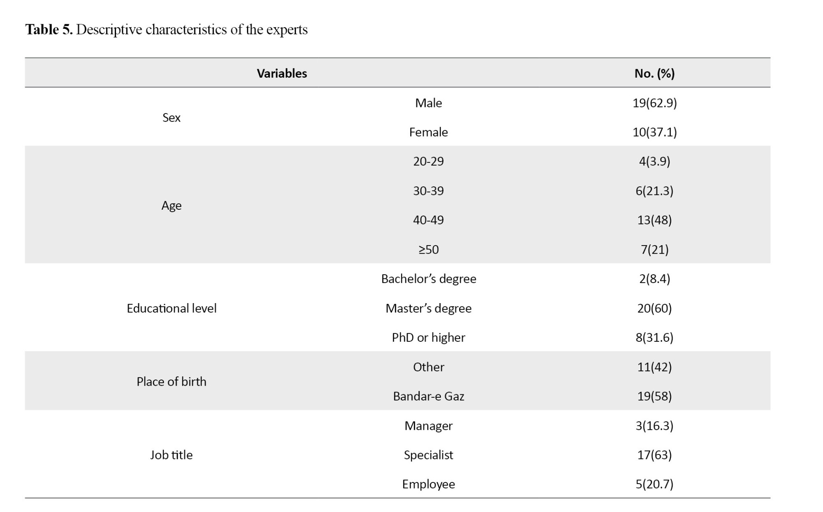Select the Bandar-e Gaz cell
The width and height of the screenshot is (823, 512).
(x=428, y=396)
